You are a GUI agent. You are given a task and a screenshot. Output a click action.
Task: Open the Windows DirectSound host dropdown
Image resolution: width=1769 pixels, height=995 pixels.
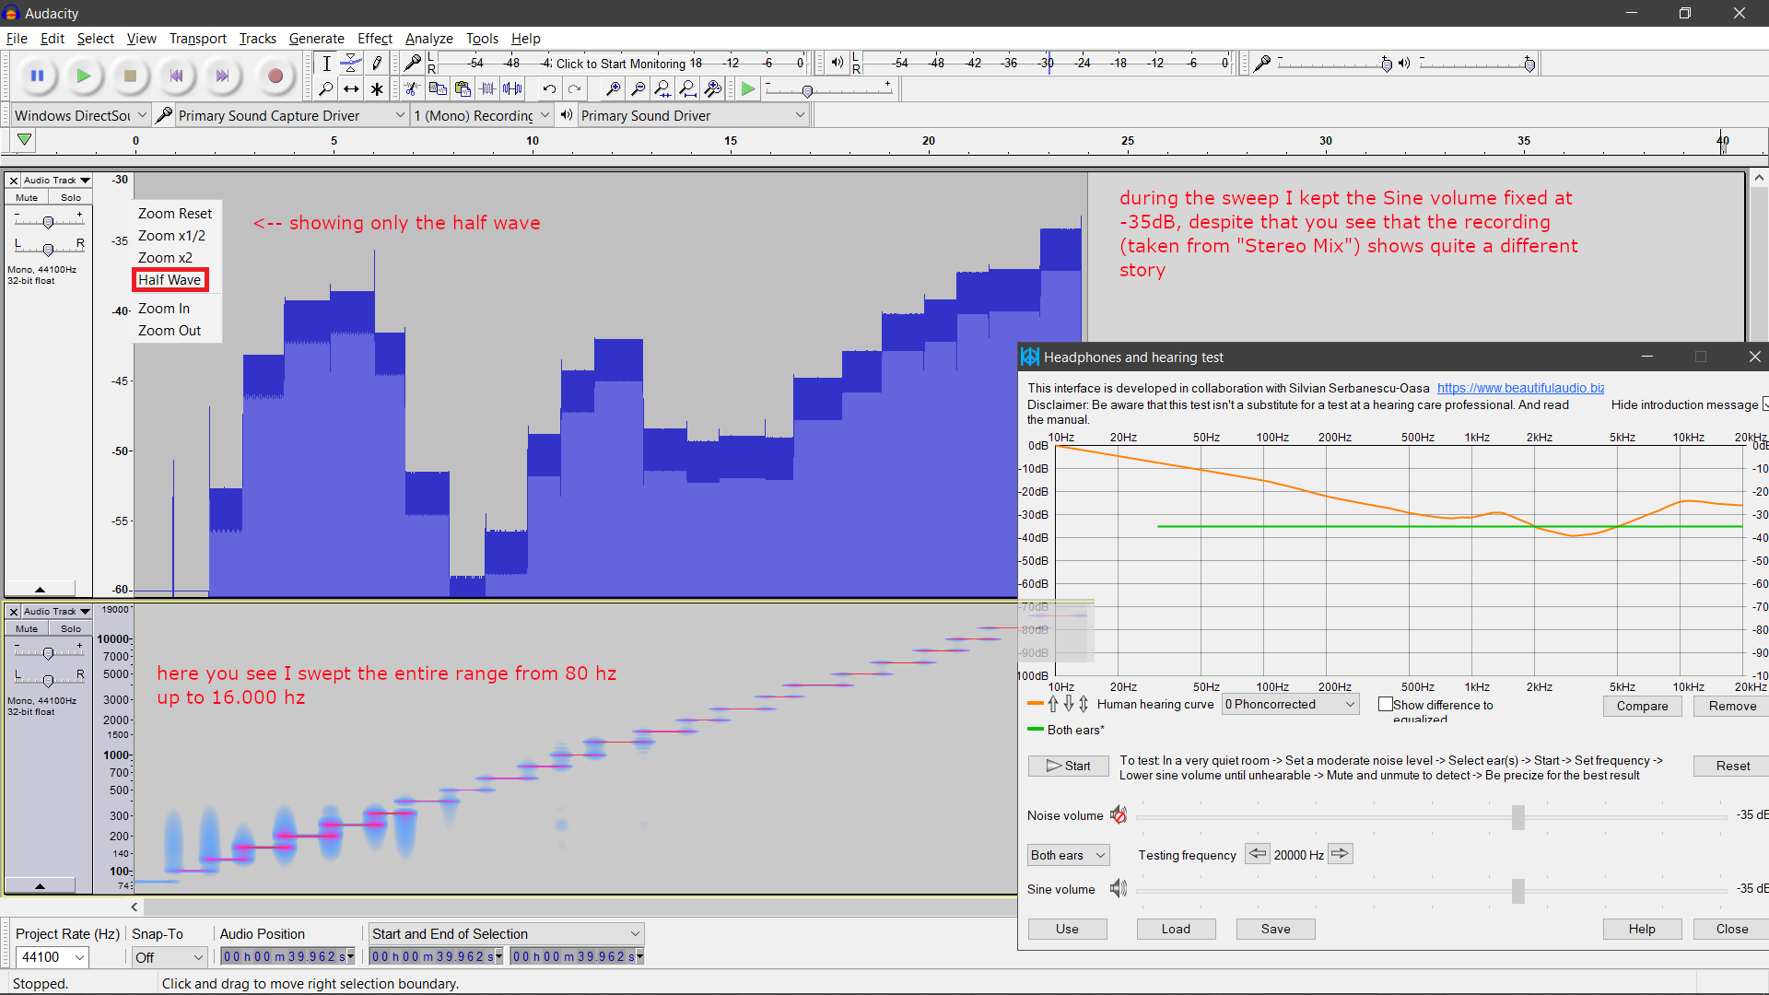pos(81,115)
